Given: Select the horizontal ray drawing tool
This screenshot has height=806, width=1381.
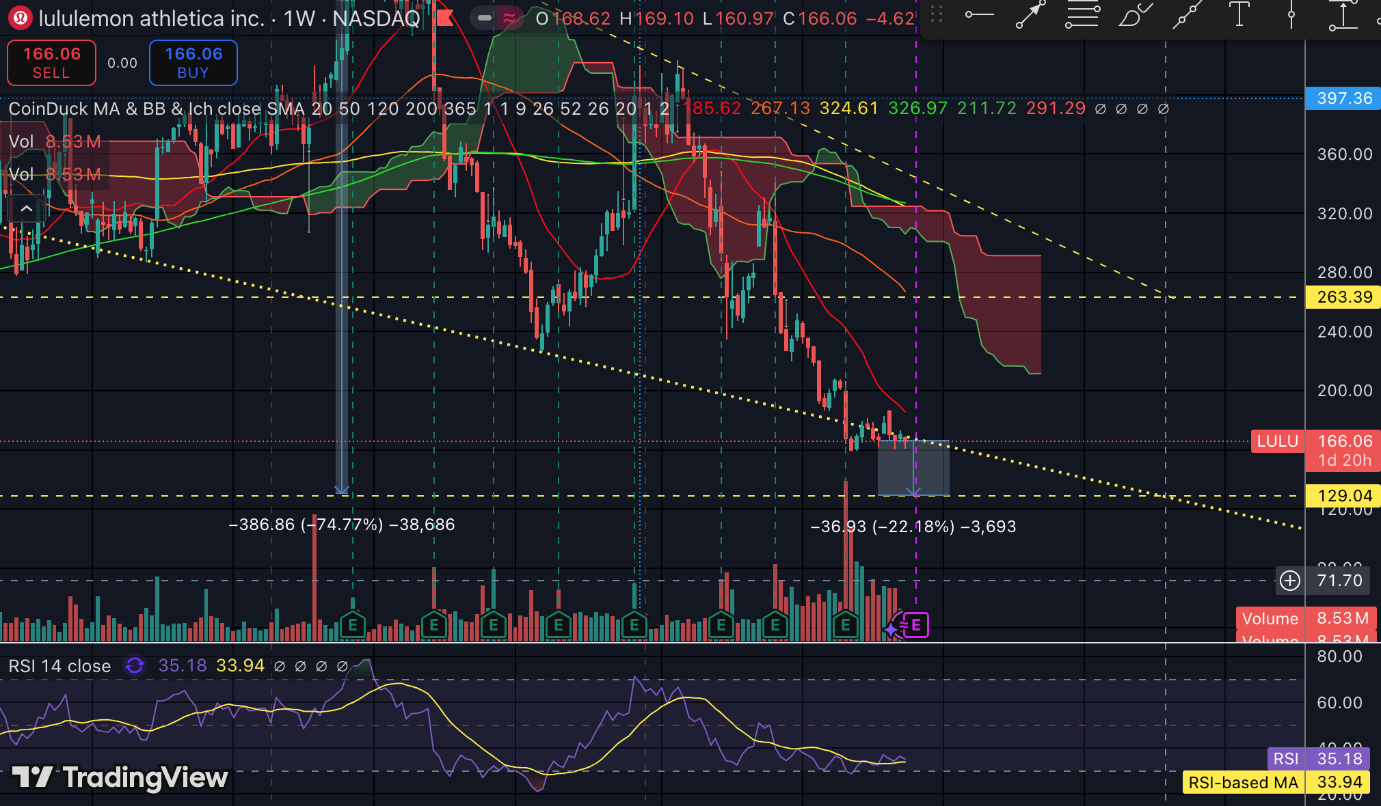Looking at the screenshot, I should tap(979, 15).
